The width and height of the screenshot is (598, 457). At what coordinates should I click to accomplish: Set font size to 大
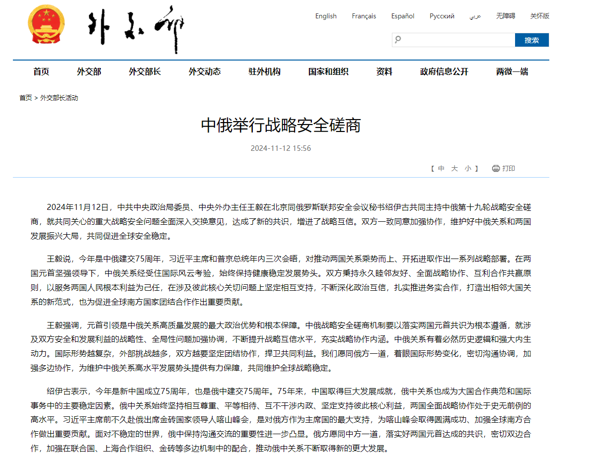(x=454, y=168)
